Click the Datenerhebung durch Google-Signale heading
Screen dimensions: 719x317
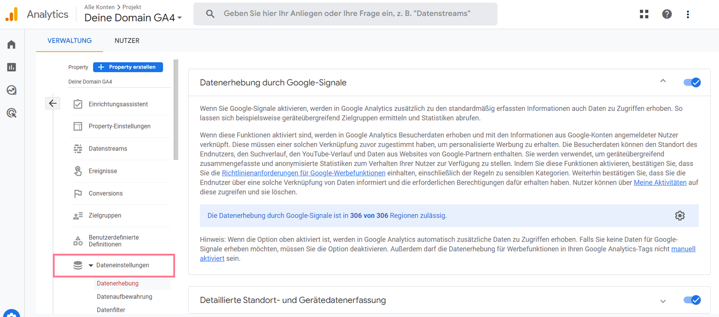[x=273, y=83]
